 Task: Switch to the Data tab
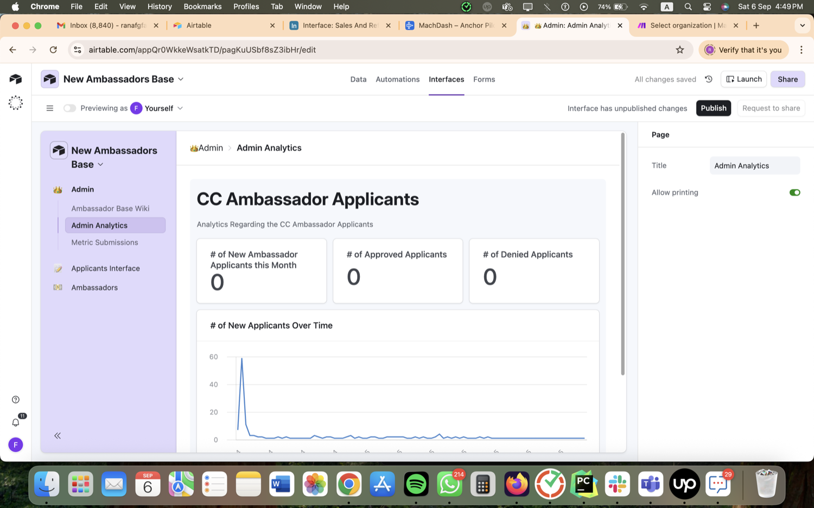coord(358,79)
